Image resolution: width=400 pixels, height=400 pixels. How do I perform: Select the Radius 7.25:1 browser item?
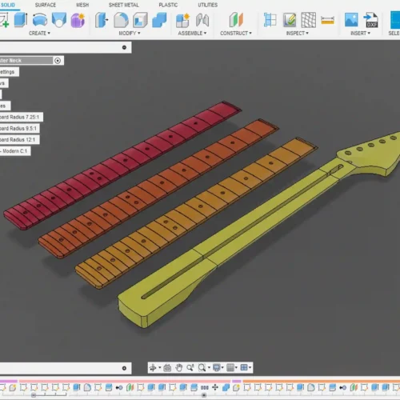[22, 117]
